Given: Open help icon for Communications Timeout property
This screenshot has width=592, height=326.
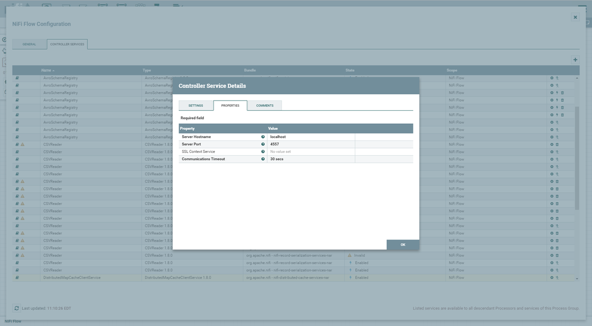Looking at the screenshot, I should click(263, 159).
